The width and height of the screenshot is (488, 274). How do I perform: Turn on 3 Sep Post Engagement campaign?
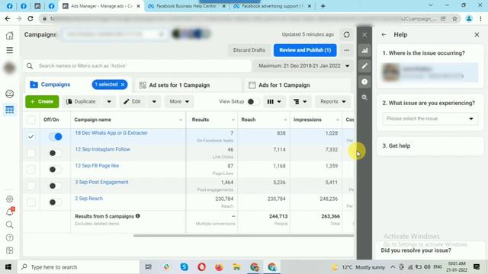56,186
